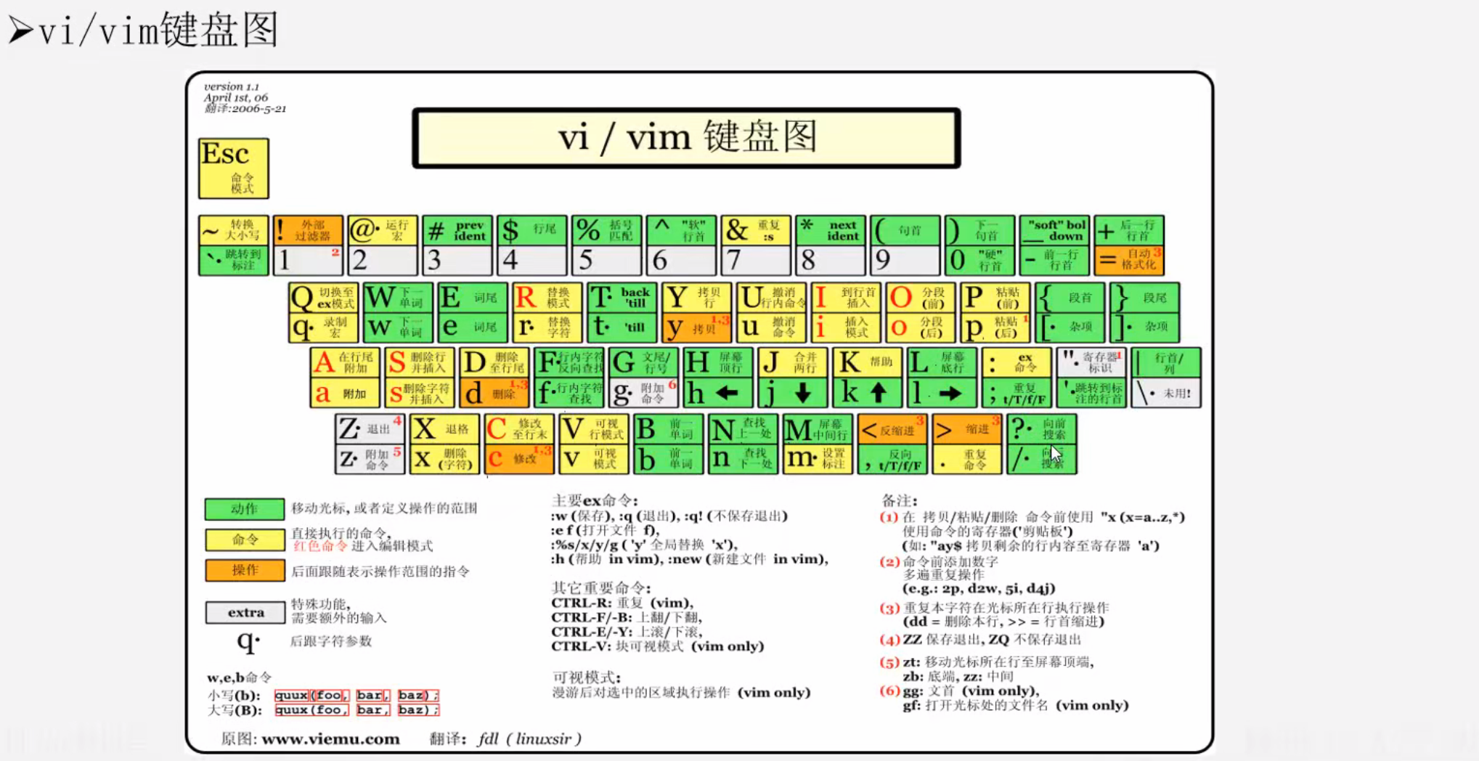Viewport: 1479px width, 761px height.
Task: Click the { 段首 key
Action: 1069,298
